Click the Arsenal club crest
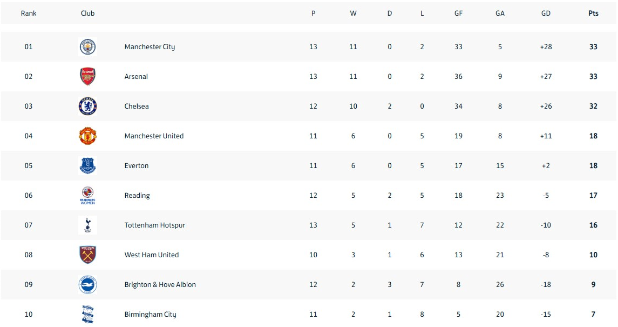This screenshot has width=618, height=327. 87,77
